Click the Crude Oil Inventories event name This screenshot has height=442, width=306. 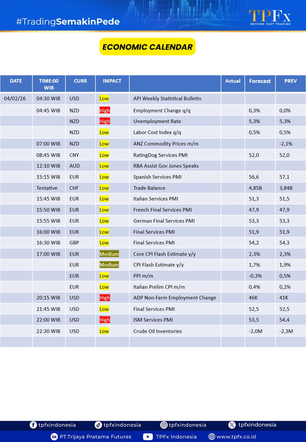157,331
